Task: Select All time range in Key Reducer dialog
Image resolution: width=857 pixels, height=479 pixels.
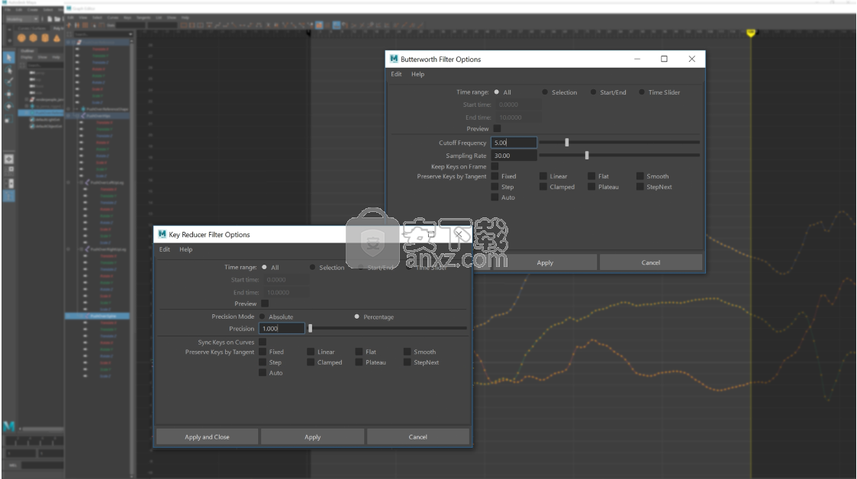Action: click(265, 268)
